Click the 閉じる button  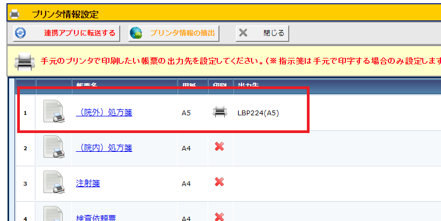(x=262, y=33)
